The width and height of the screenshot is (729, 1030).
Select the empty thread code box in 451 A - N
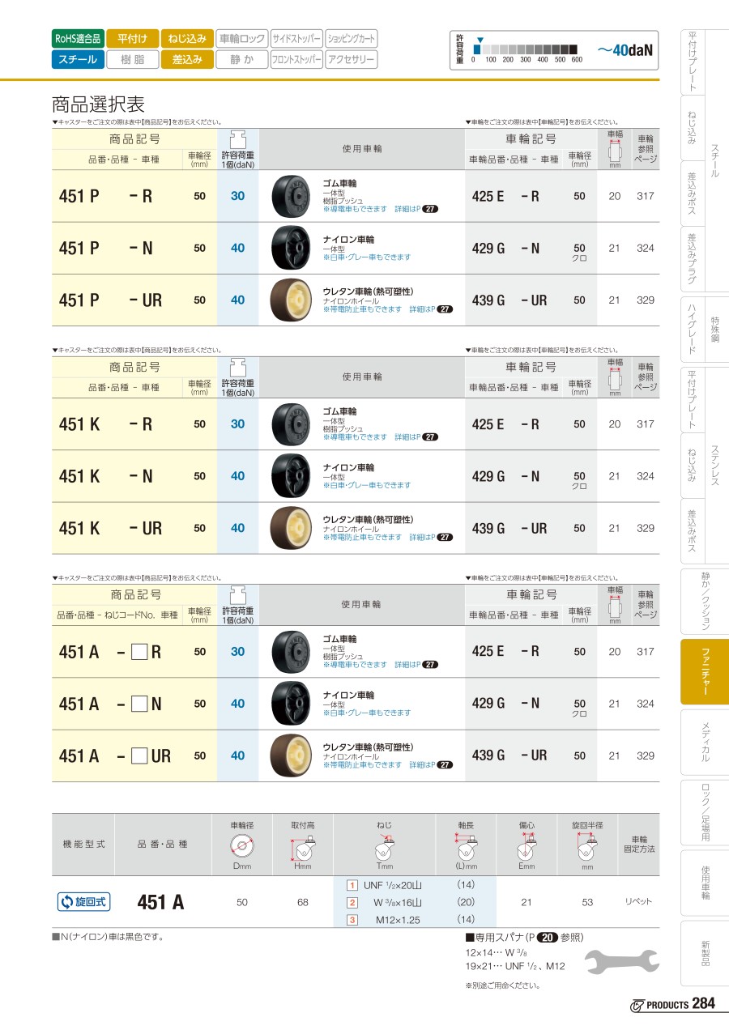[139, 704]
